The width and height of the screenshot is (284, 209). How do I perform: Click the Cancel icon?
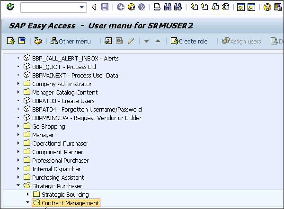coord(142,7)
